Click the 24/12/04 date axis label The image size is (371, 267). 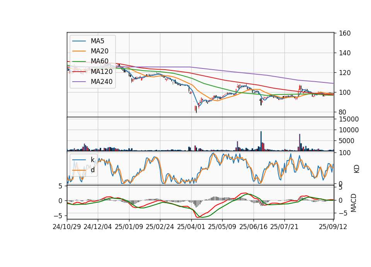(x=98, y=227)
